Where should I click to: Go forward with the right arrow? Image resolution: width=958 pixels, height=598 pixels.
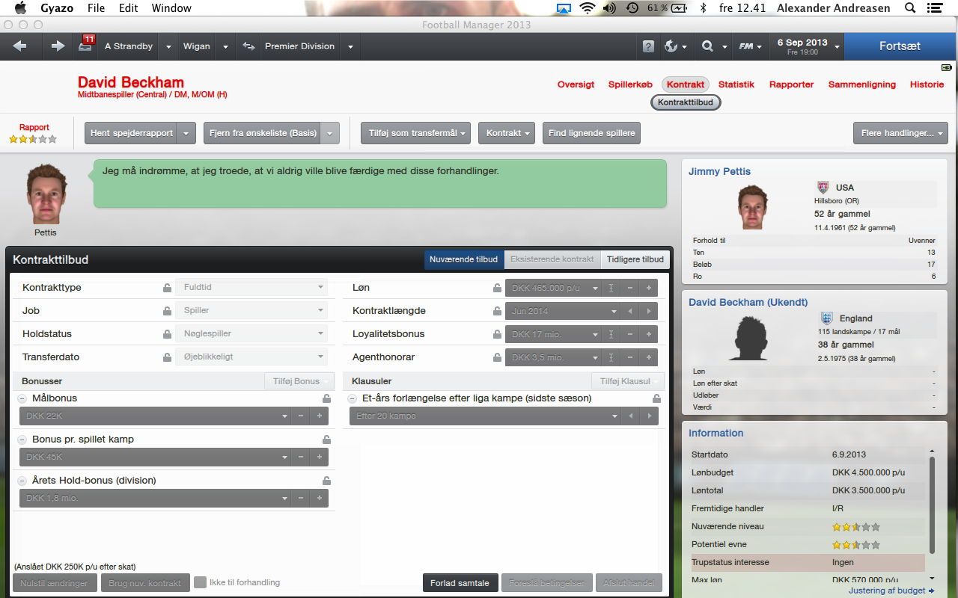pos(58,46)
